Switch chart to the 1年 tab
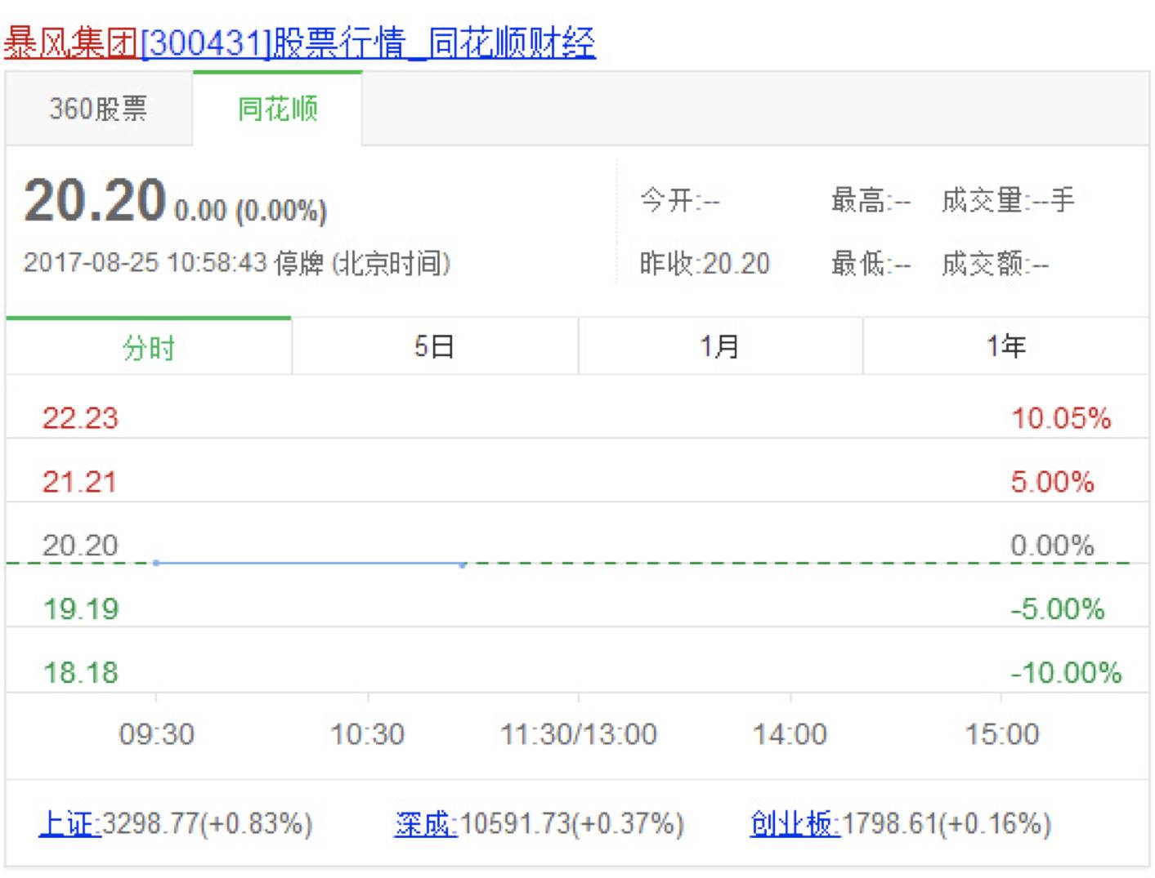 coord(1006,347)
